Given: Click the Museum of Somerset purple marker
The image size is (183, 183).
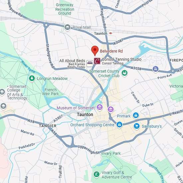Looking at the screenshot, I should (99, 107).
